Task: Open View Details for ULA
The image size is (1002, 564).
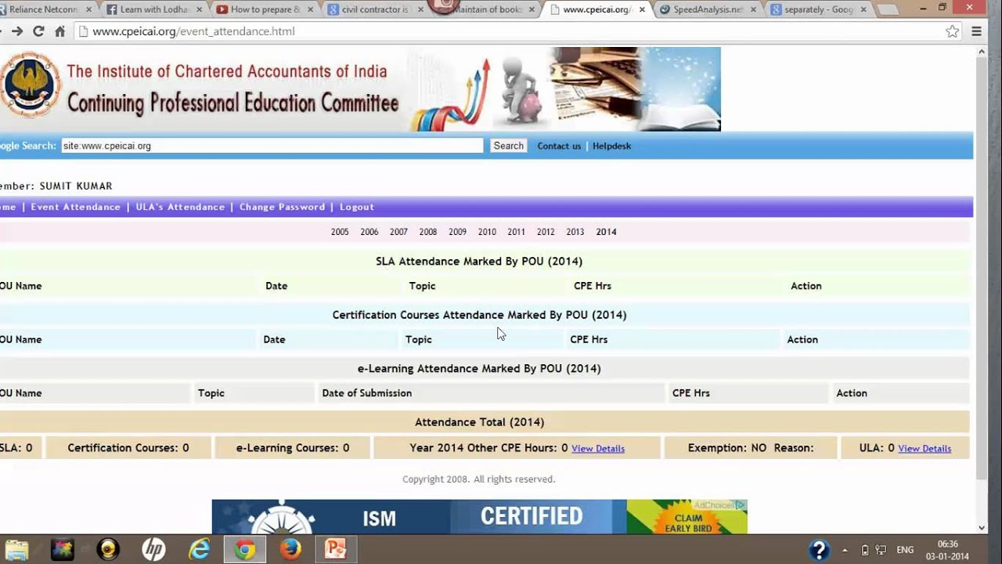Action: (925, 449)
